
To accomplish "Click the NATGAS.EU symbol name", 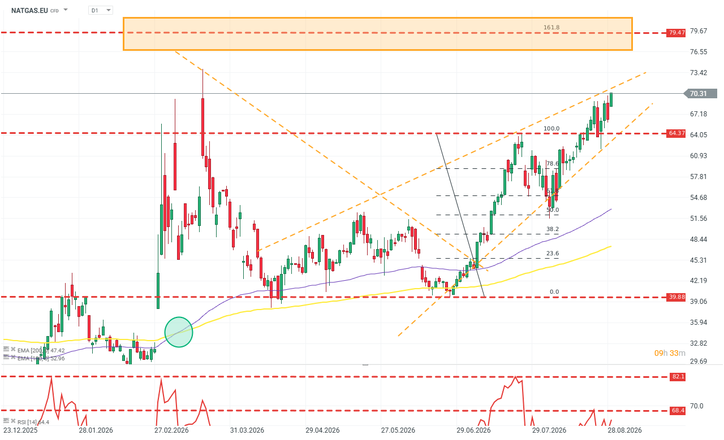I will (x=29, y=10).
